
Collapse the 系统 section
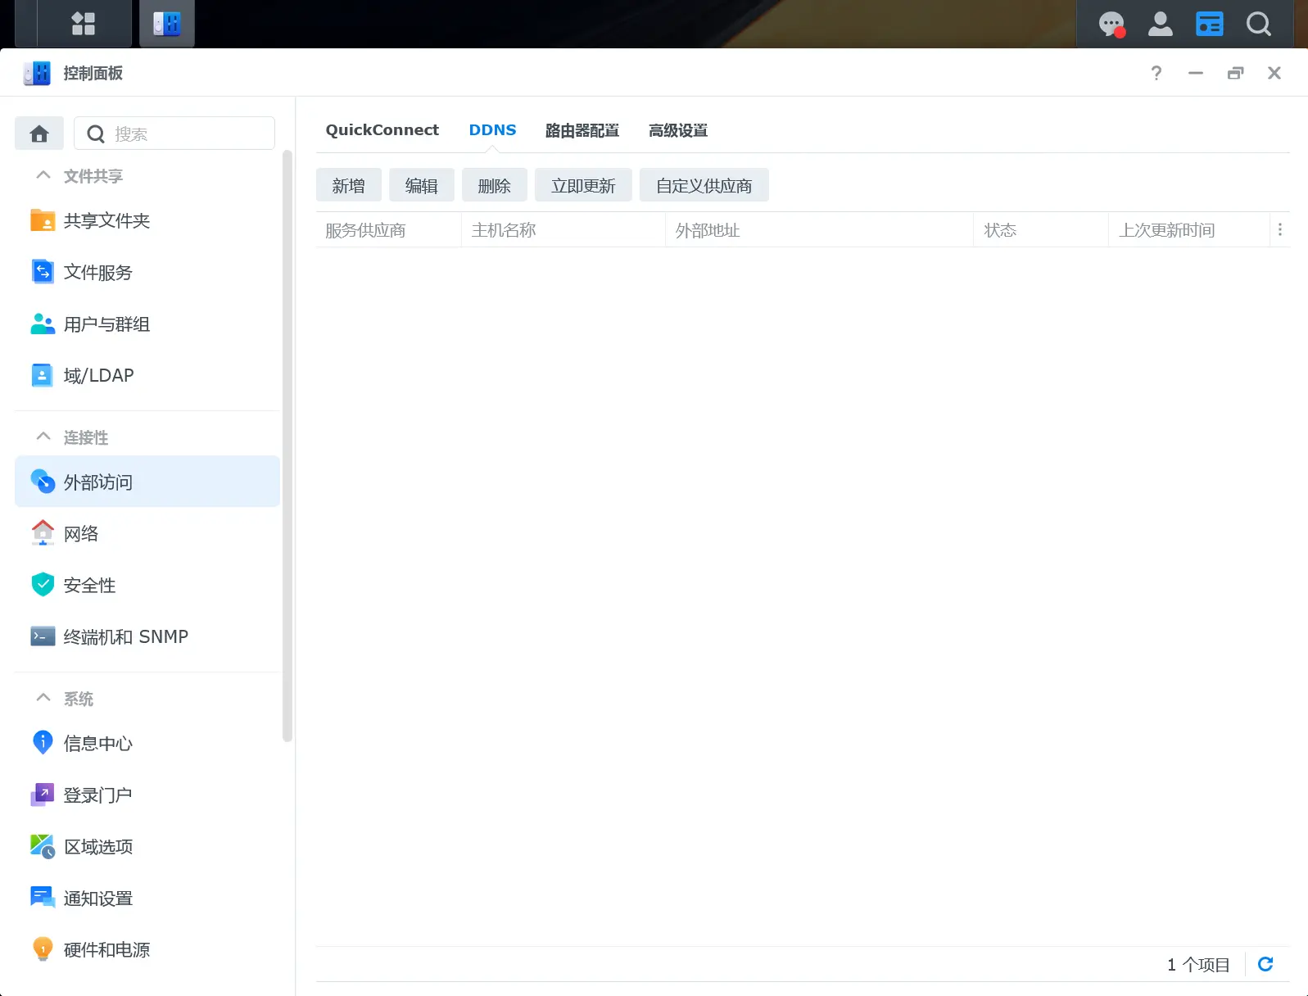tap(43, 698)
